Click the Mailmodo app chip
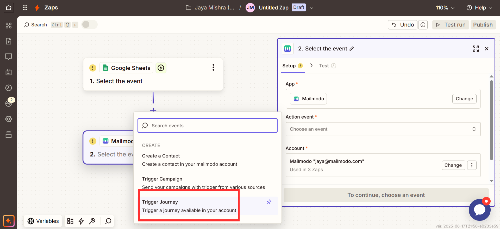 pyautogui.click(x=308, y=99)
